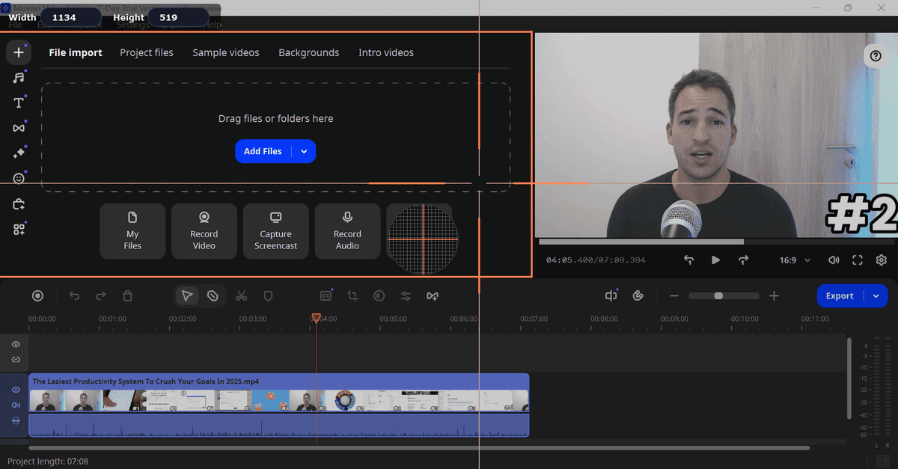Expand the Export options chevron
Image resolution: width=898 pixels, height=469 pixels.
(x=874, y=295)
